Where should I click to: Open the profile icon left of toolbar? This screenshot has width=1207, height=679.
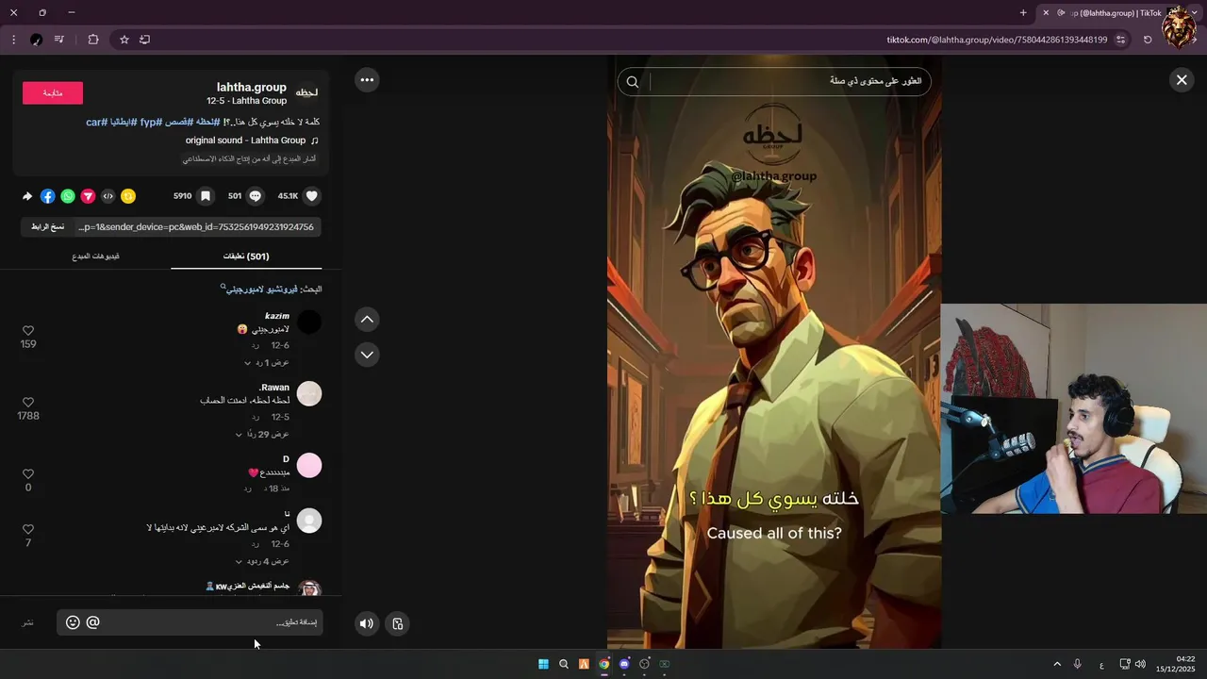coord(36,40)
